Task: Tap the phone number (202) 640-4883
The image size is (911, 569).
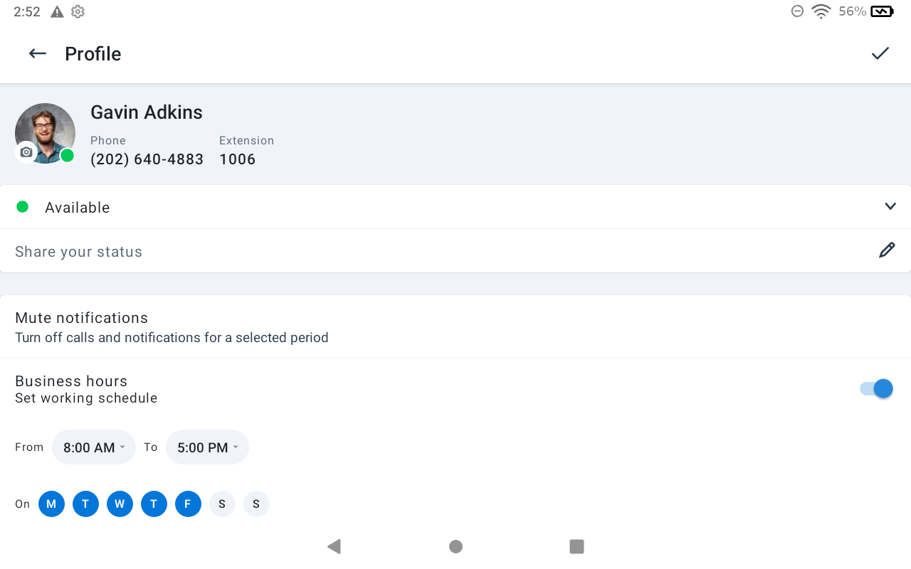Action: click(147, 159)
